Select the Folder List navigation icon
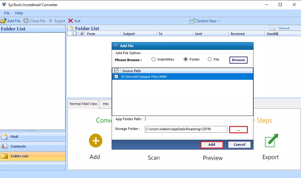 4,156
